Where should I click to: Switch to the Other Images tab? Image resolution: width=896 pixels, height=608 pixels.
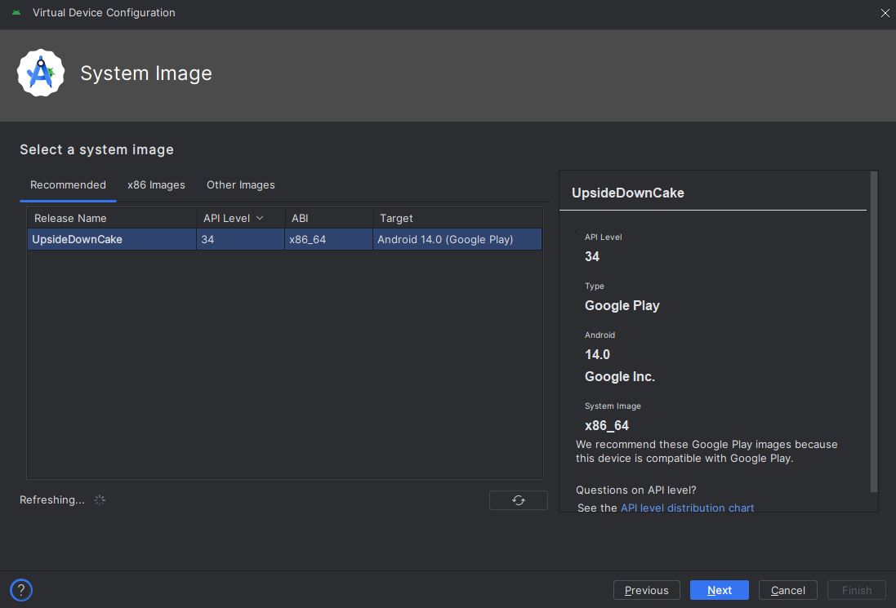240,184
